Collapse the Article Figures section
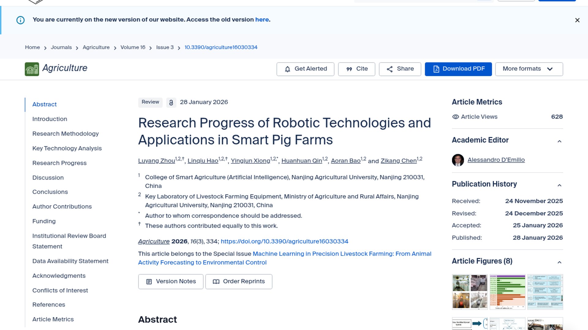 tap(559, 262)
